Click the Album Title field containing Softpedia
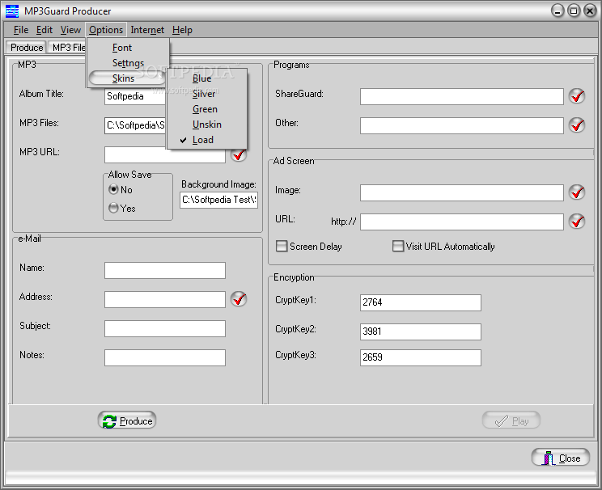 tap(135, 96)
